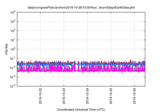Click the 10^-4 y-axis tick label

point(12,86)
